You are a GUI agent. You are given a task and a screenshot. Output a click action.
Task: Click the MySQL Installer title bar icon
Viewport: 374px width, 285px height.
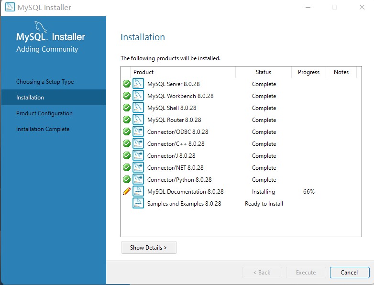tap(10, 7)
